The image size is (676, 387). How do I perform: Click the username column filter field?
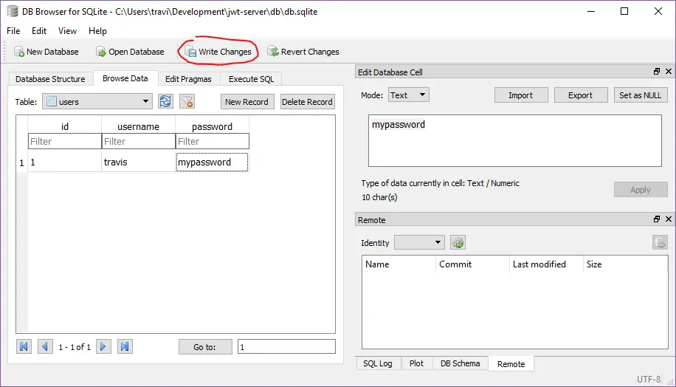point(138,141)
